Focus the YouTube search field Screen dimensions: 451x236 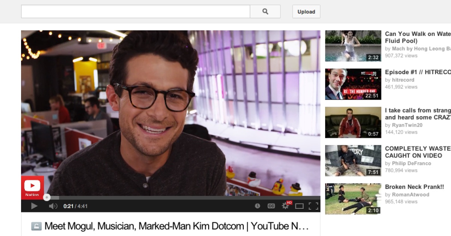coord(136,12)
